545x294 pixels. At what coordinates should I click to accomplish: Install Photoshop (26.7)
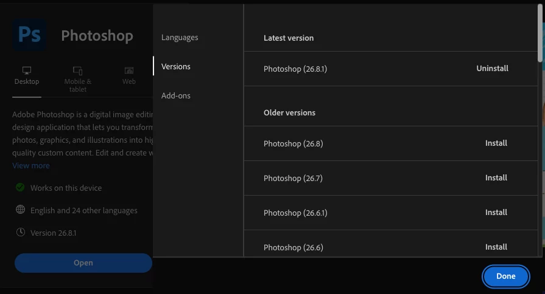coord(496,177)
